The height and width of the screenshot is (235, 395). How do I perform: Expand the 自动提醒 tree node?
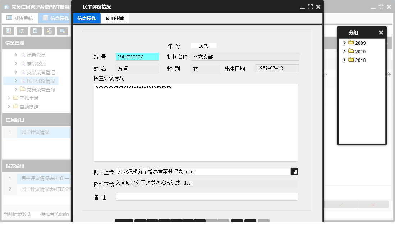[x=9, y=107]
